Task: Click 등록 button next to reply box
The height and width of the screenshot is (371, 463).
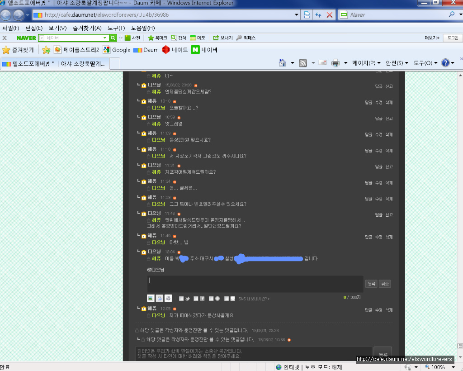Action: tap(372, 284)
